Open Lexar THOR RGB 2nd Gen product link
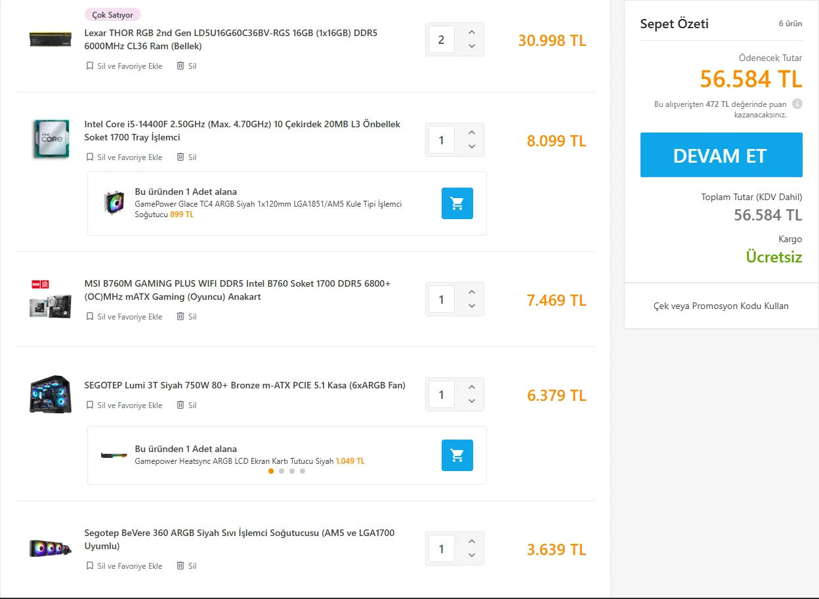 tap(231, 39)
